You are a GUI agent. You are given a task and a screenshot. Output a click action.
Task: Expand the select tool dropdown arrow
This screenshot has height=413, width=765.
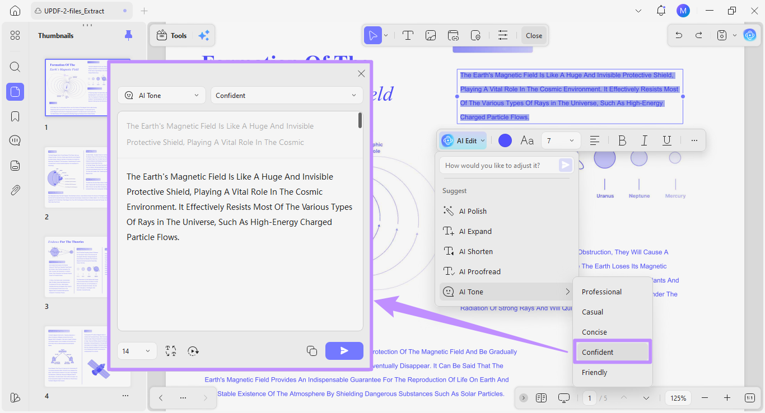pos(386,35)
